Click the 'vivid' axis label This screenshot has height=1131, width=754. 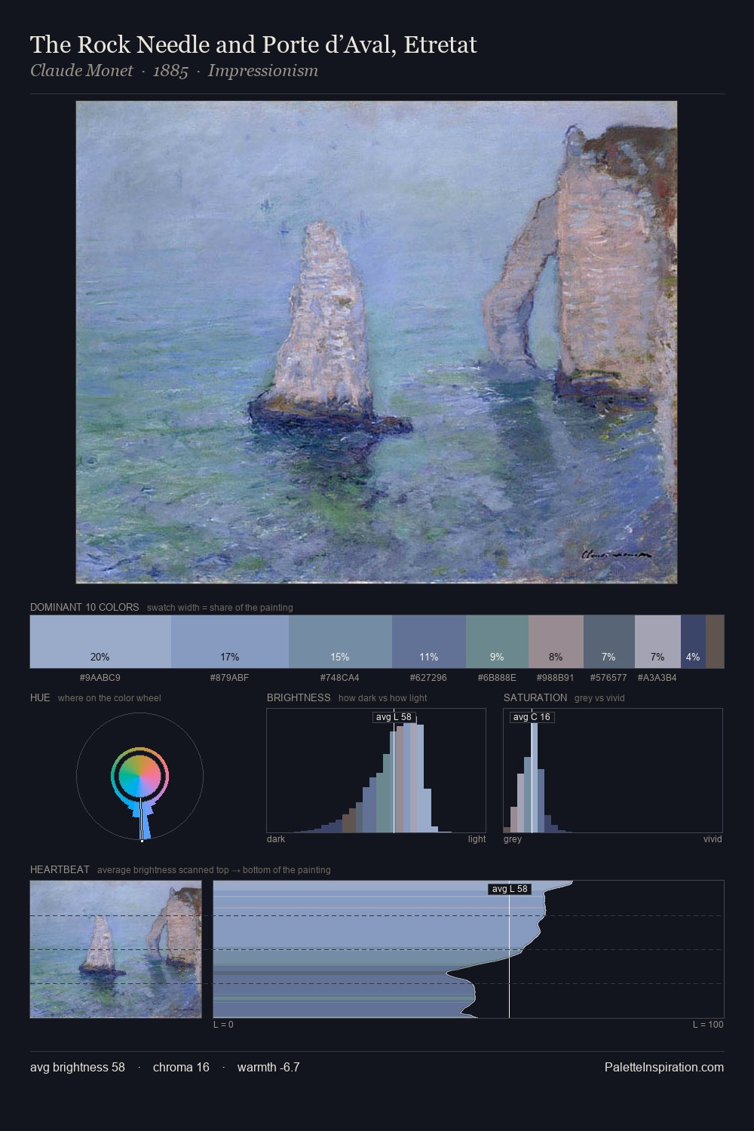click(713, 839)
